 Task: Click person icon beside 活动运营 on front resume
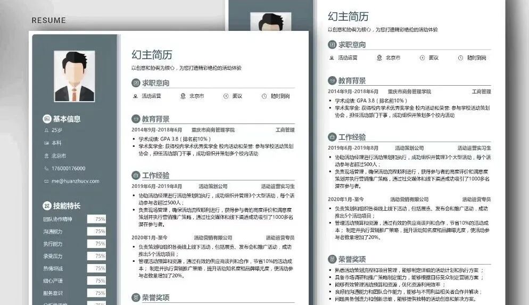pos(135,96)
